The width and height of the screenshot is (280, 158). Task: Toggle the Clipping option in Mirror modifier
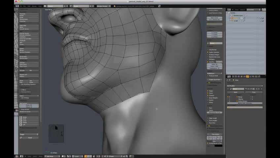238,99
